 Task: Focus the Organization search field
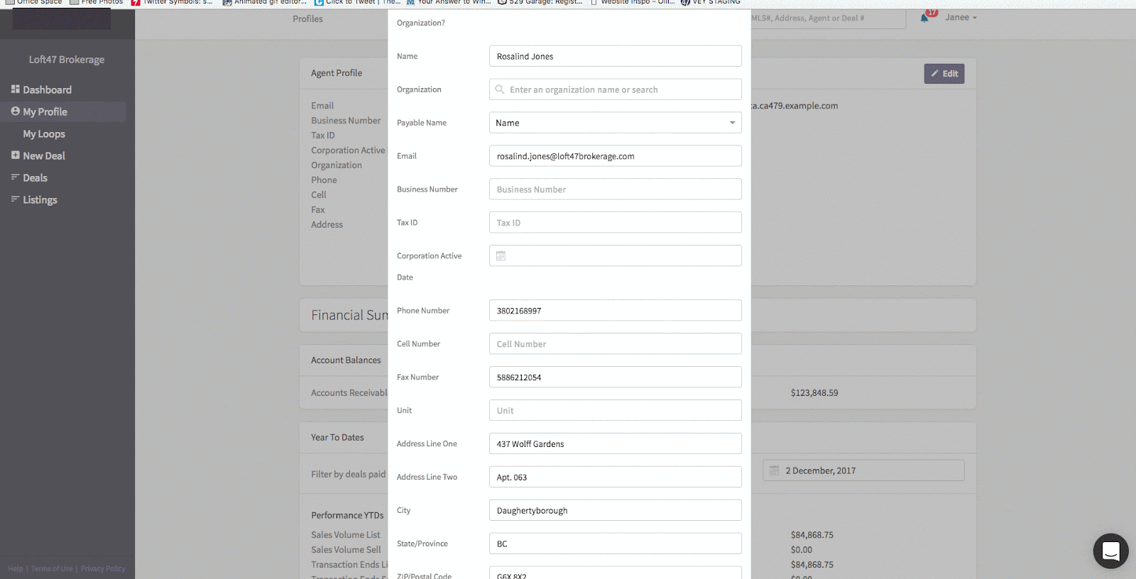pyautogui.click(x=616, y=89)
